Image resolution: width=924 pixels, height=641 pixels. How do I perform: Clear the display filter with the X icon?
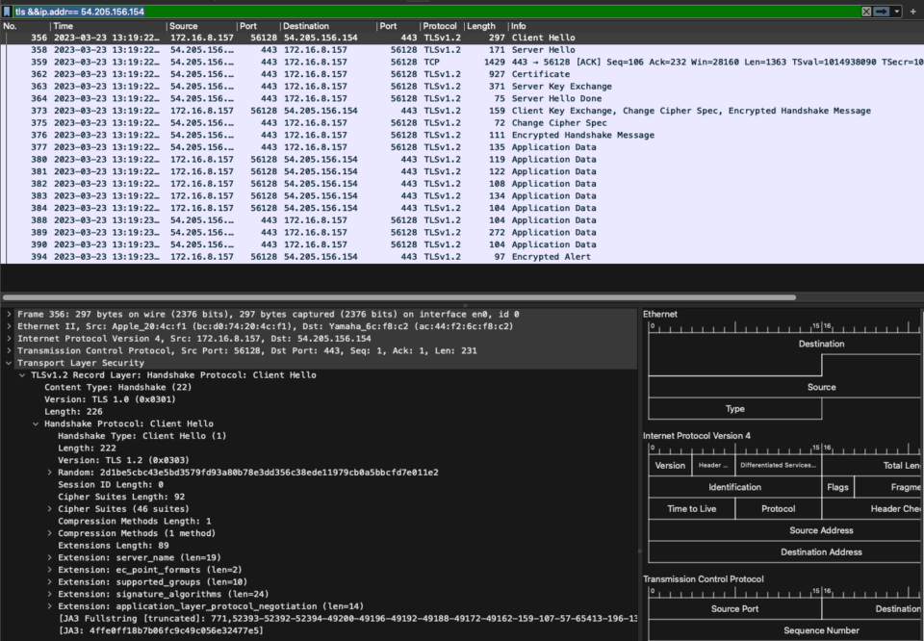pyautogui.click(x=866, y=12)
